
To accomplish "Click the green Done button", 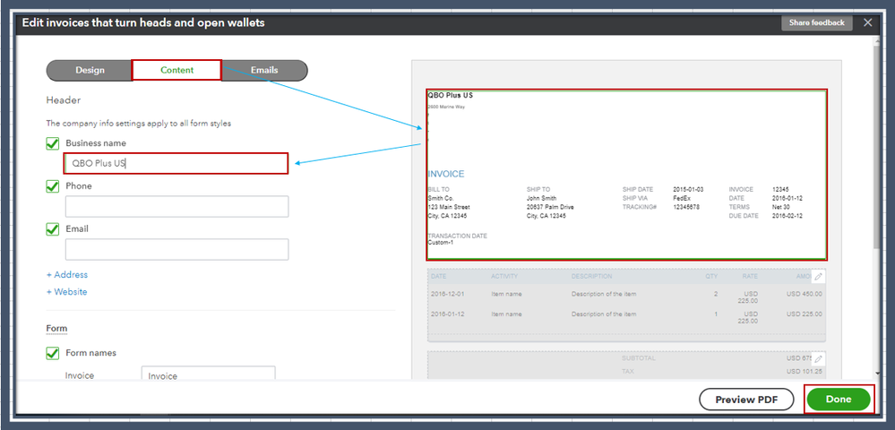I will tap(839, 400).
